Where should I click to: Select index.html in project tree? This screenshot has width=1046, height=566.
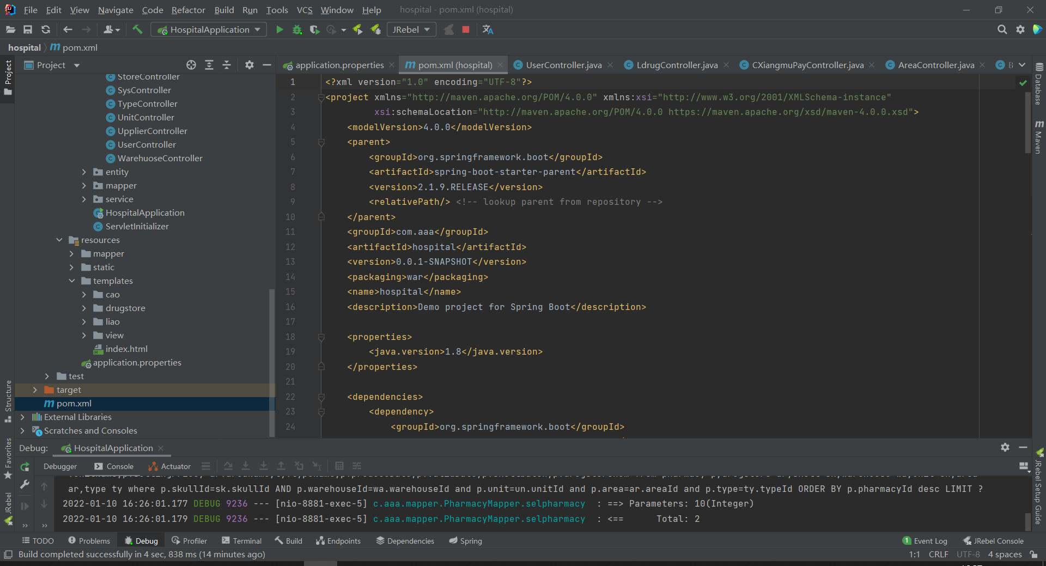pos(121,349)
